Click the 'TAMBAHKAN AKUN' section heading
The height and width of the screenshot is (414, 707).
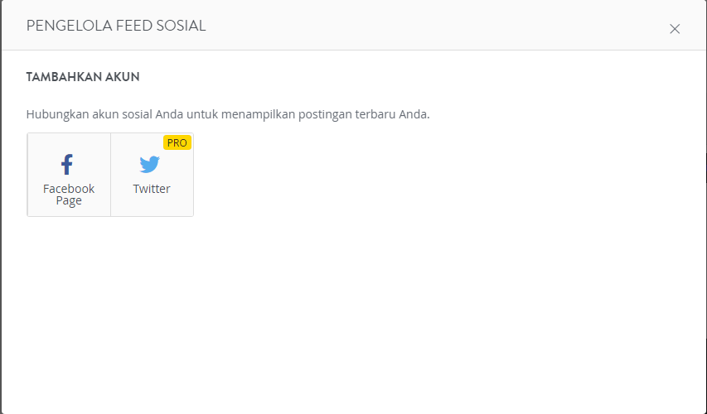pyautogui.click(x=83, y=77)
